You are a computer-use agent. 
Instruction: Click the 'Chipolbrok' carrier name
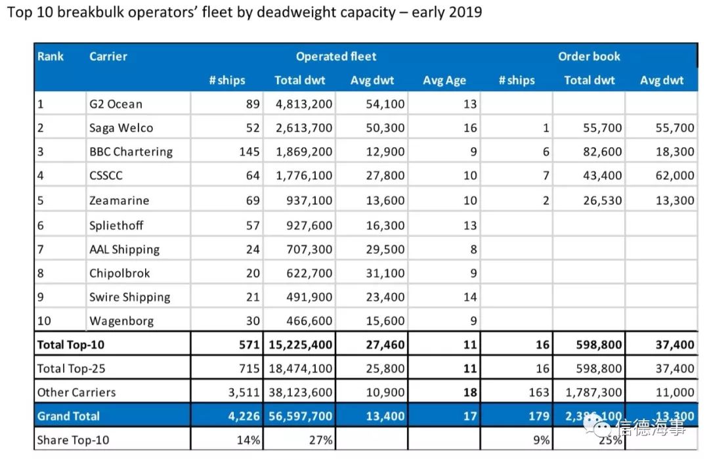119,273
